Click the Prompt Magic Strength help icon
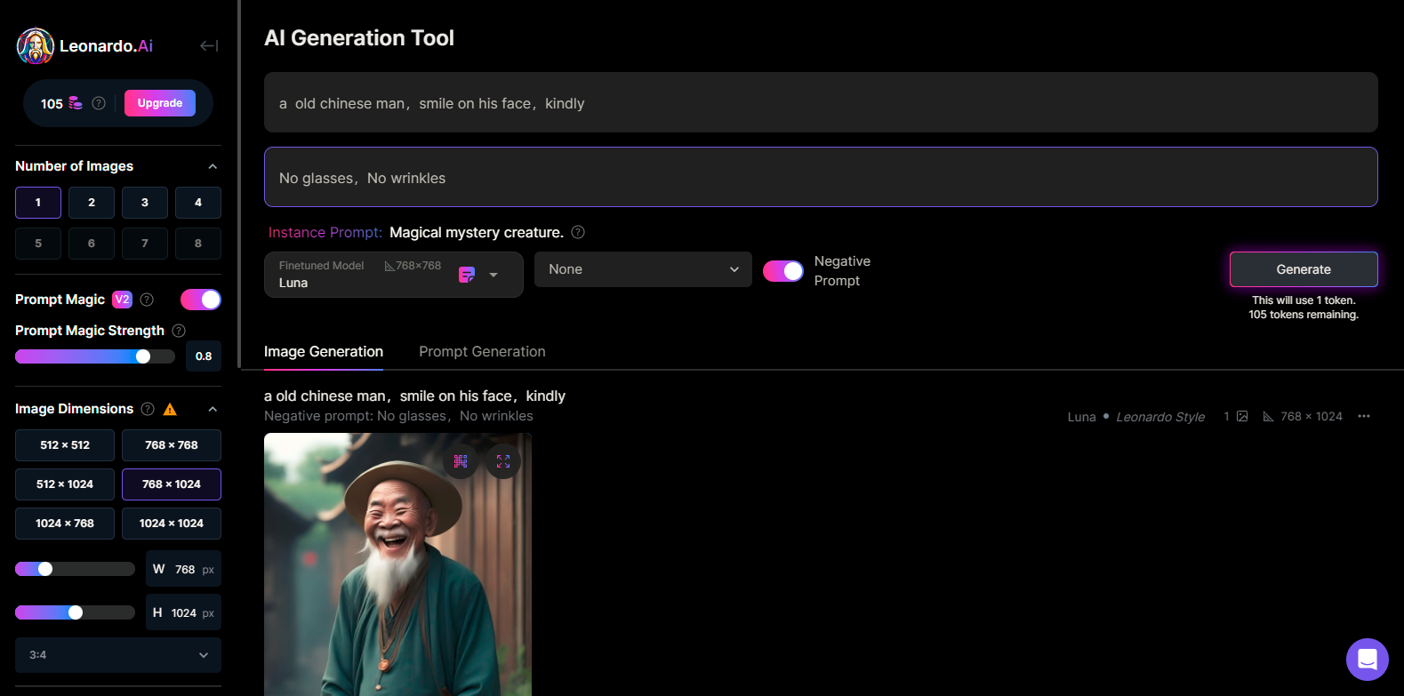The height and width of the screenshot is (696, 1404). [x=179, y=331]
